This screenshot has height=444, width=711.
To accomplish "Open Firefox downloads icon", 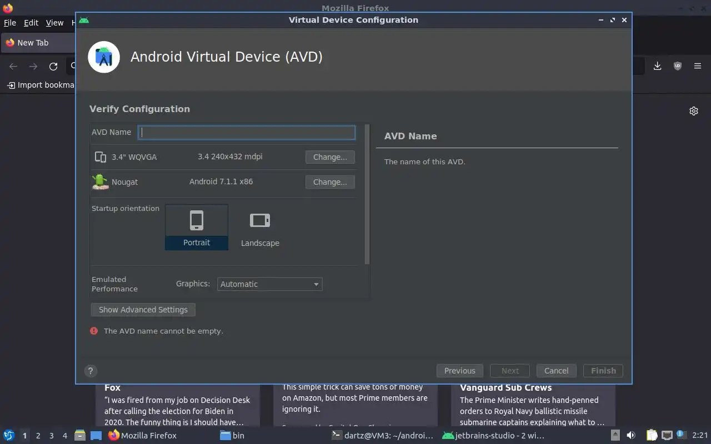I will tap(657, 66).
